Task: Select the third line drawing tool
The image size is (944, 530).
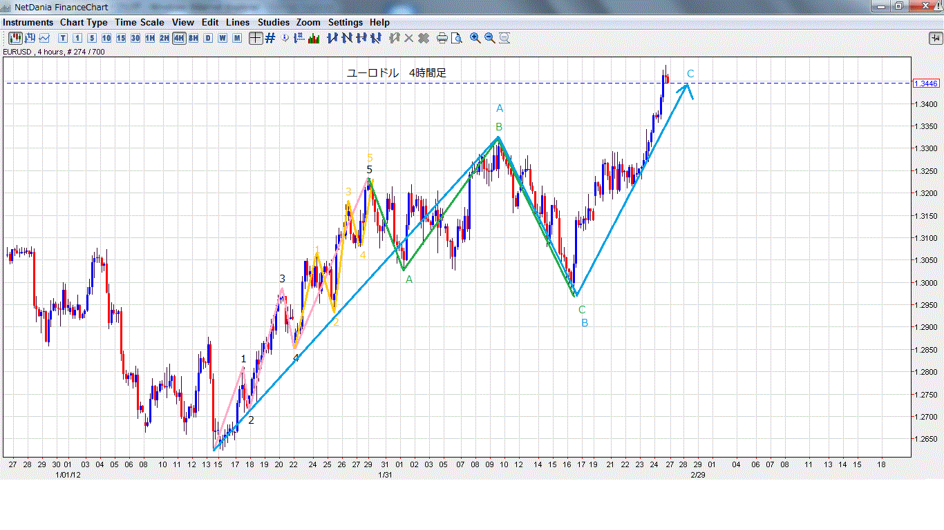Action: [361, 38]
